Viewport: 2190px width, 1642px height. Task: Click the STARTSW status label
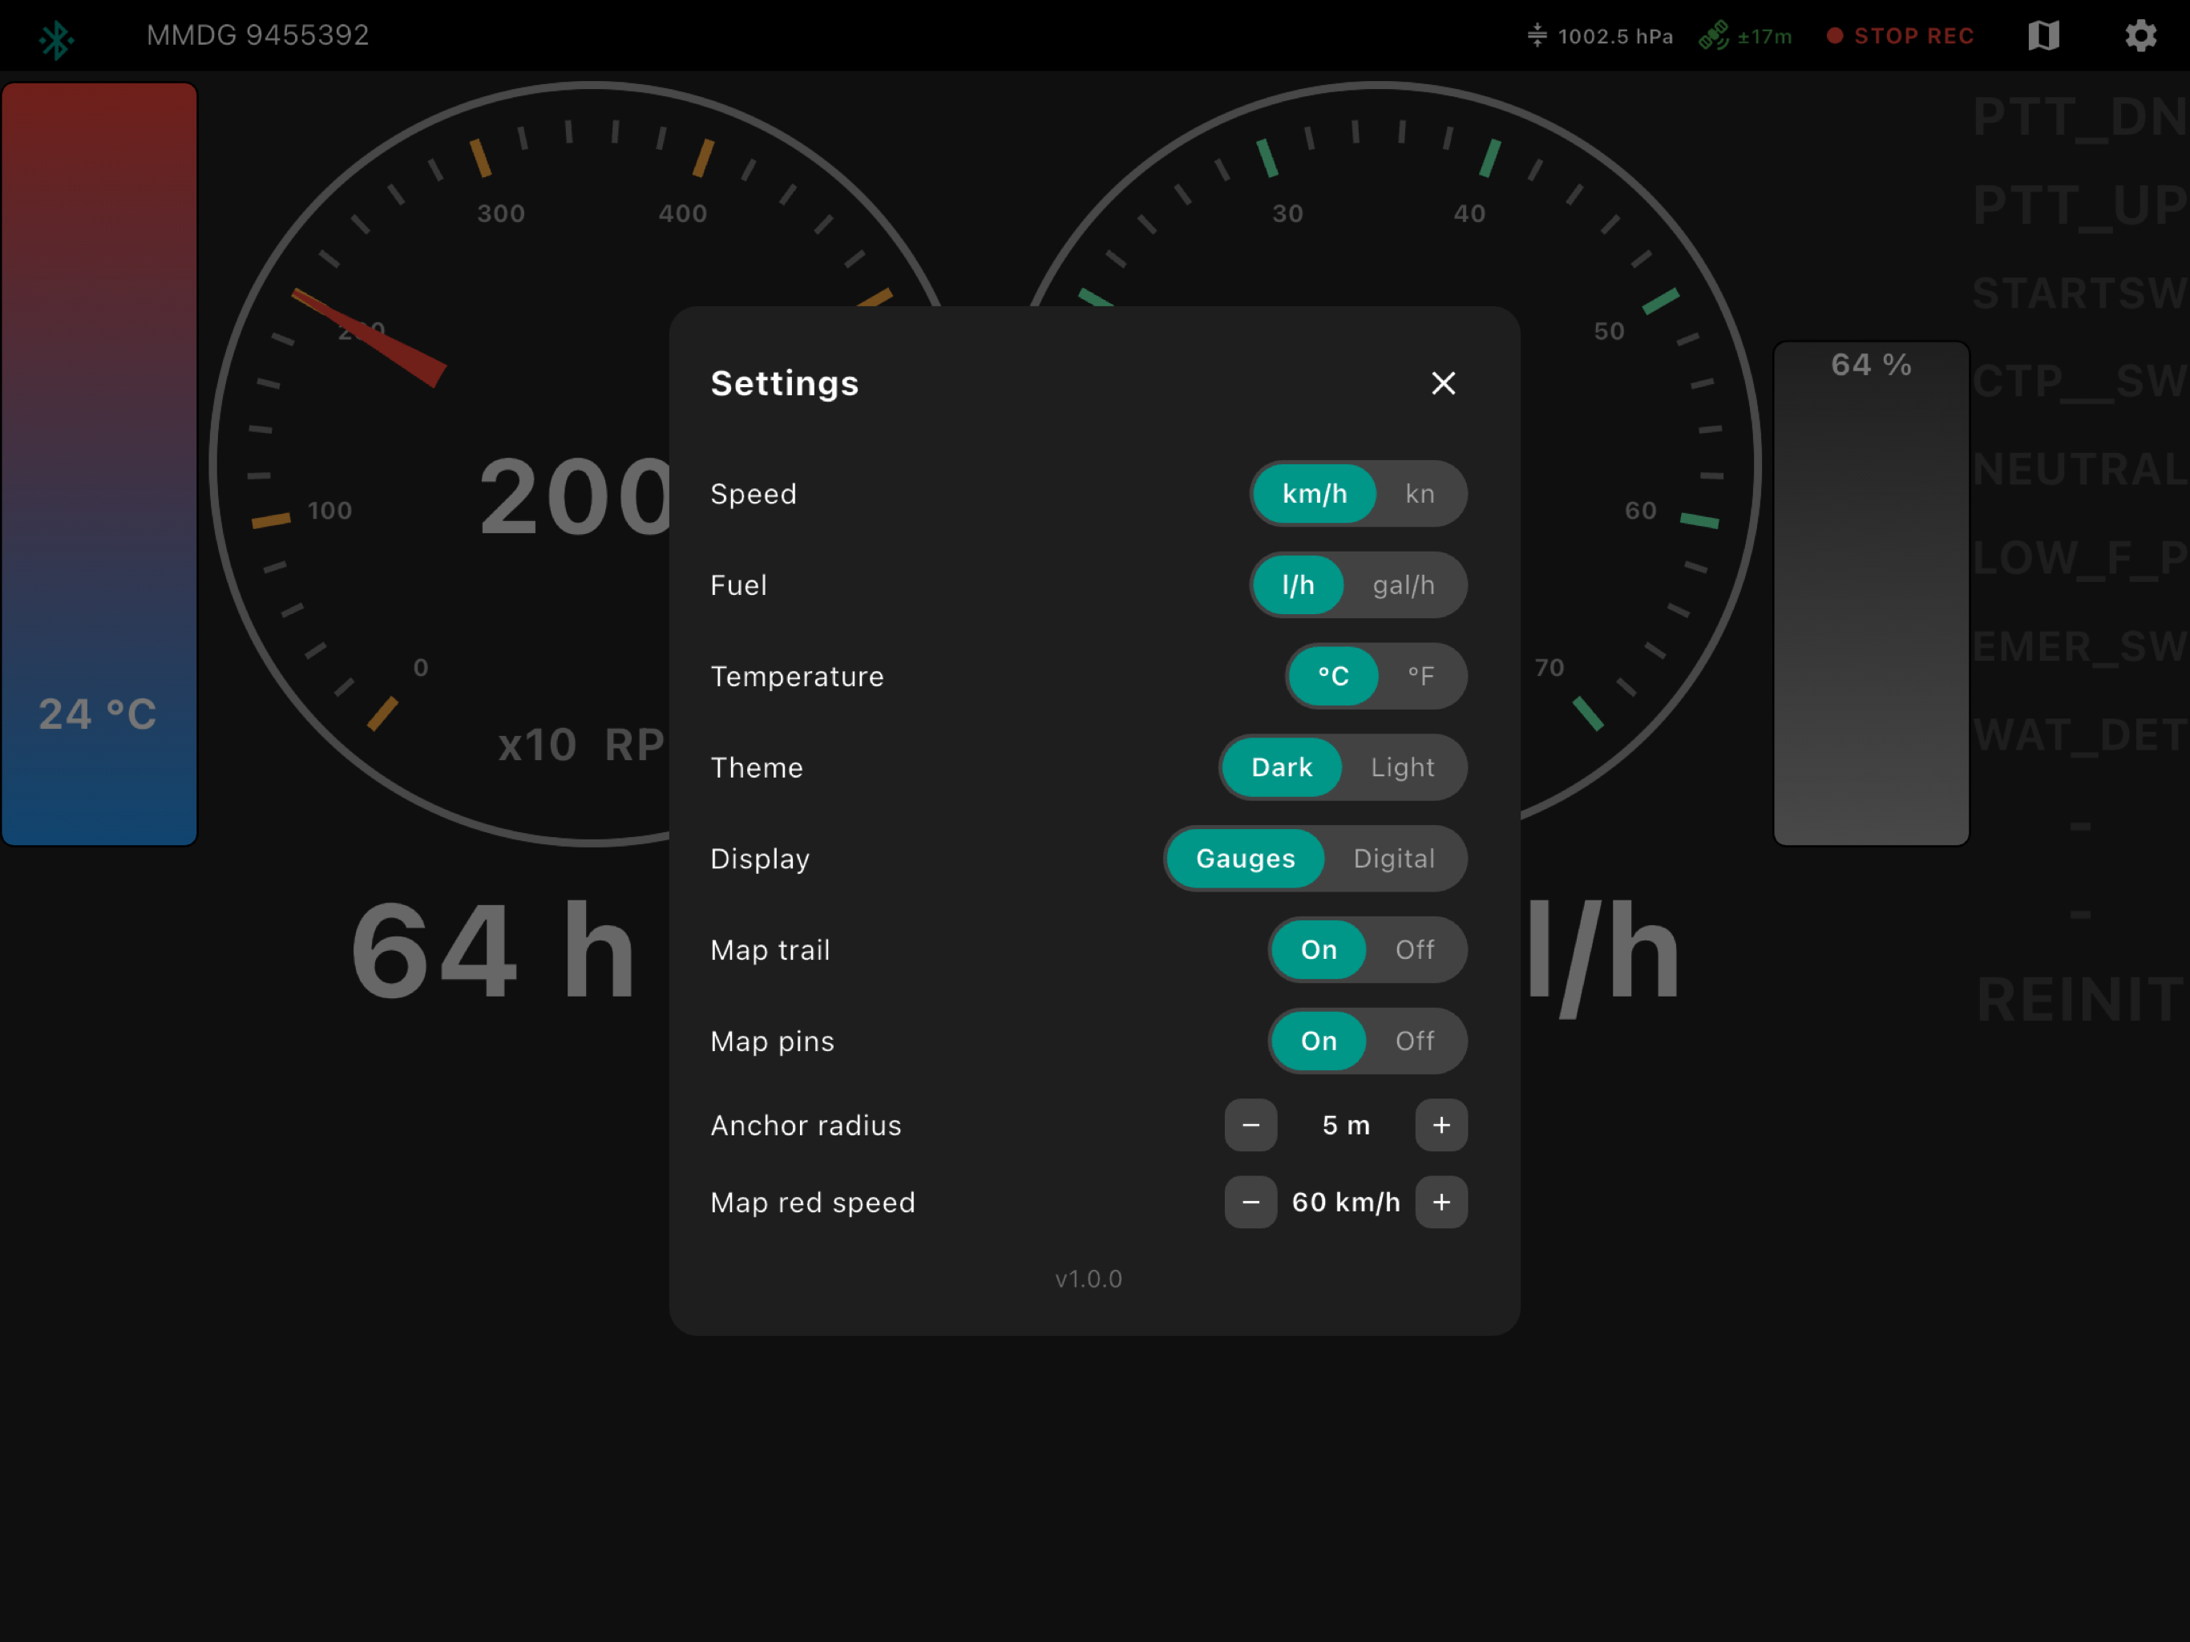point(2079,293)
